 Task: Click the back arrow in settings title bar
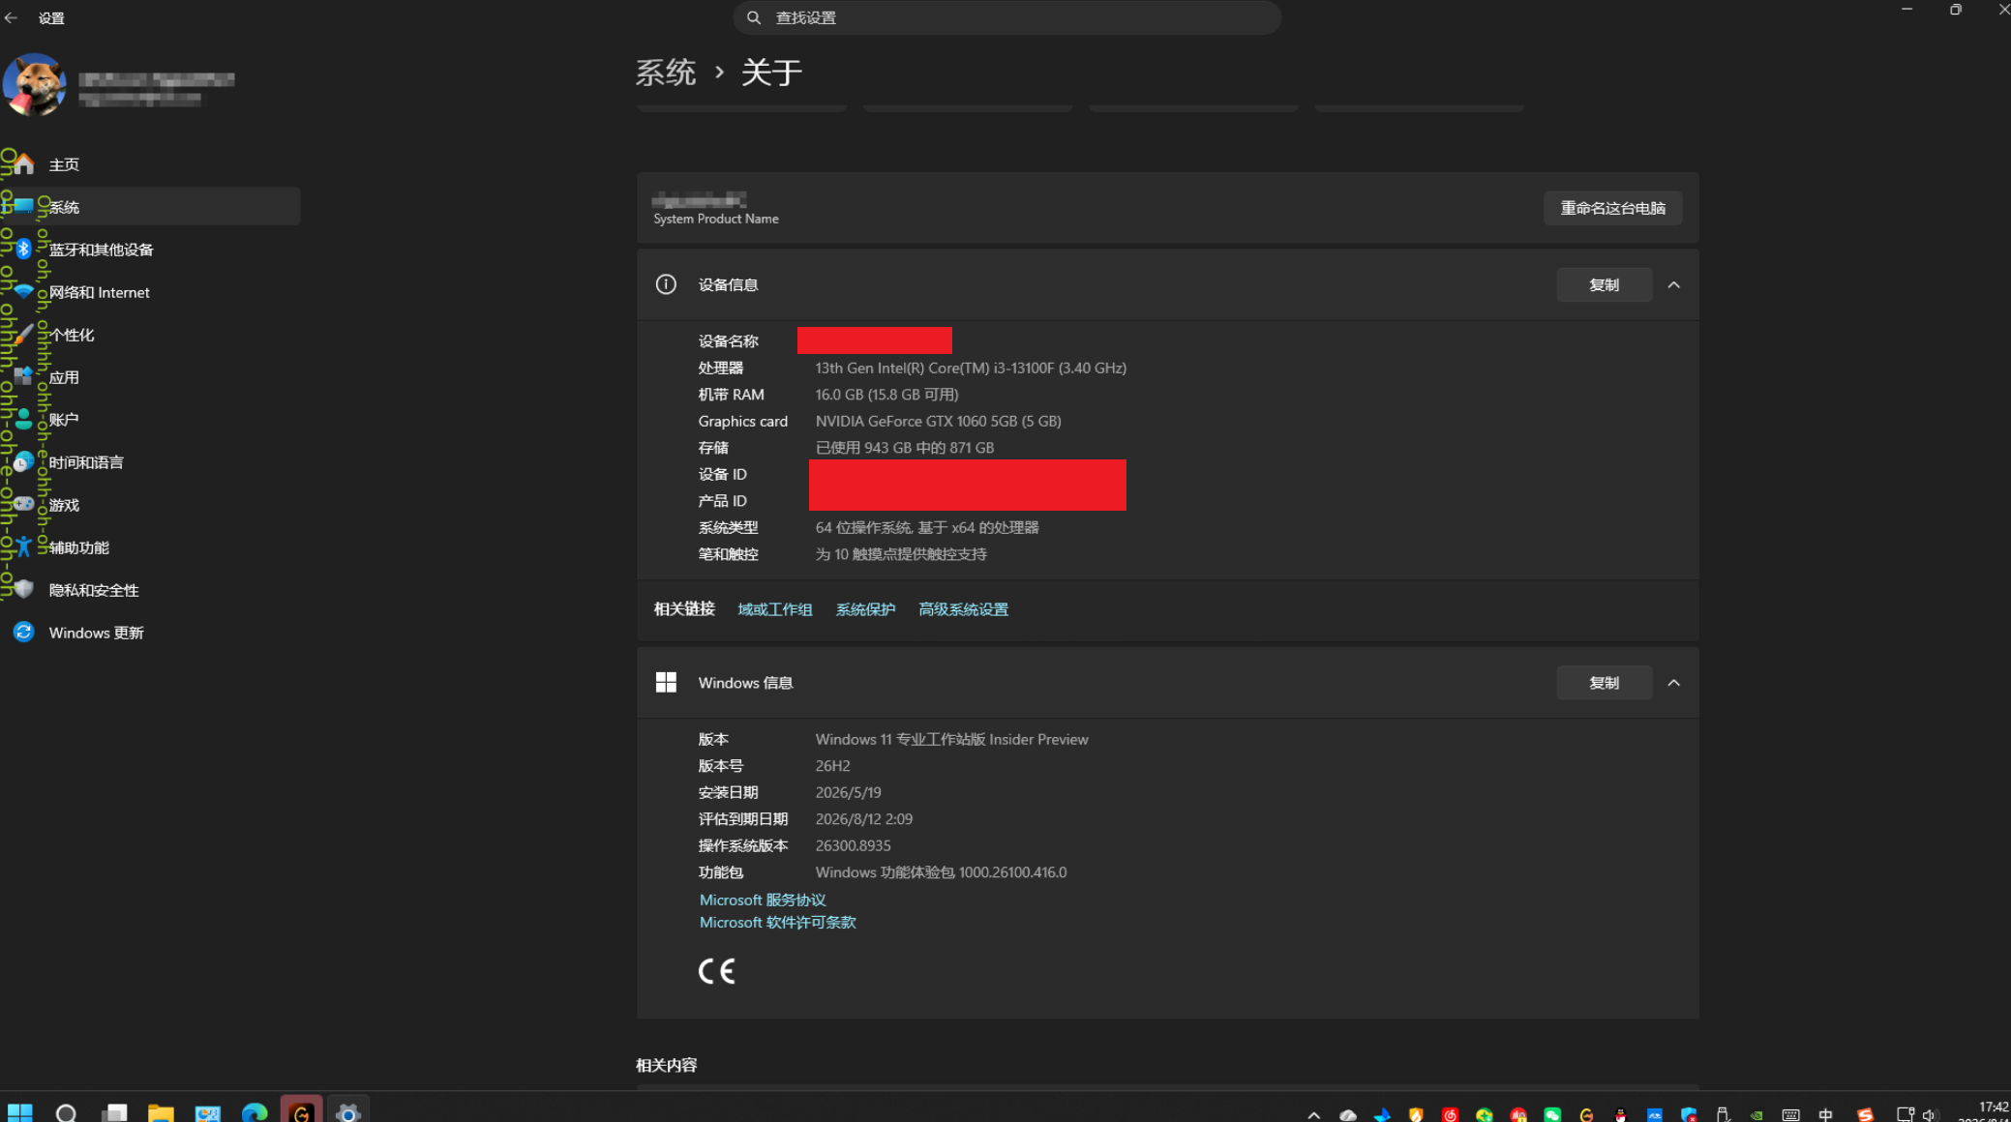12,17
